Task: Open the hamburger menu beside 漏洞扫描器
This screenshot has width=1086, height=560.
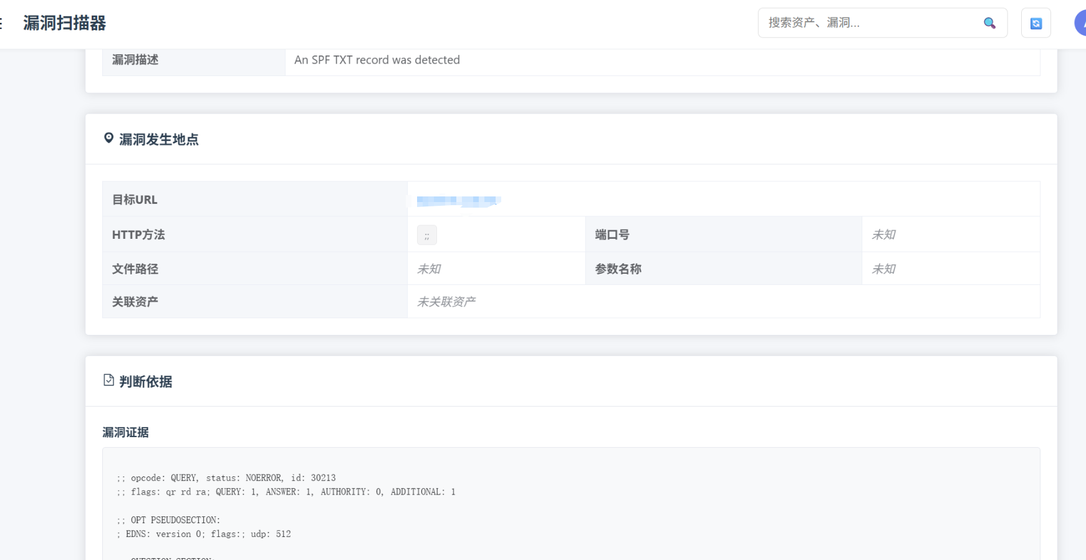Action: point(2,23)
